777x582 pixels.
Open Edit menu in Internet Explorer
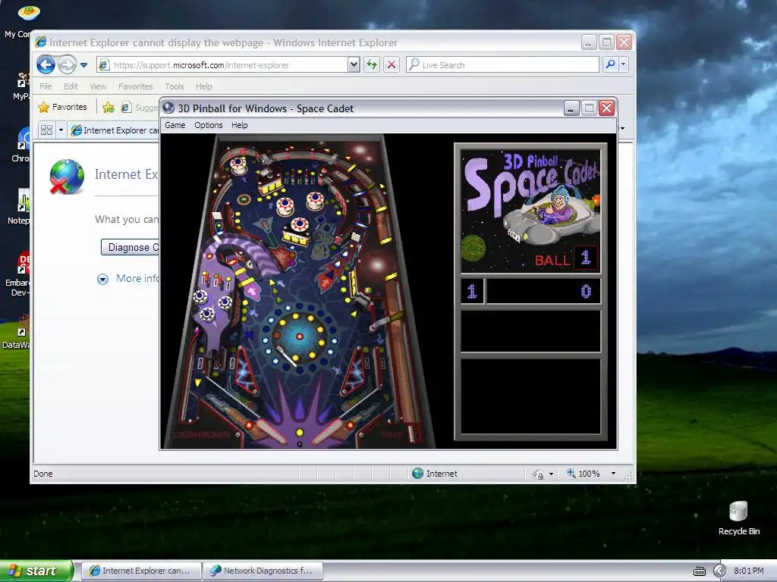pyautogui.click(x=71, y=86)
